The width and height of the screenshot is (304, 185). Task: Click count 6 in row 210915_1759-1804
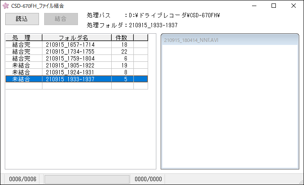click(126, 58)
